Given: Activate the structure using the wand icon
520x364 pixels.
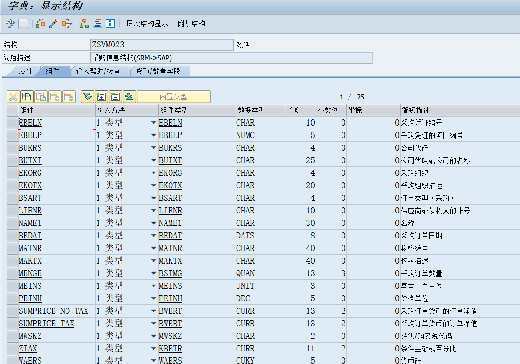Looking at the screenshot, I should click(x=53, y=24).
